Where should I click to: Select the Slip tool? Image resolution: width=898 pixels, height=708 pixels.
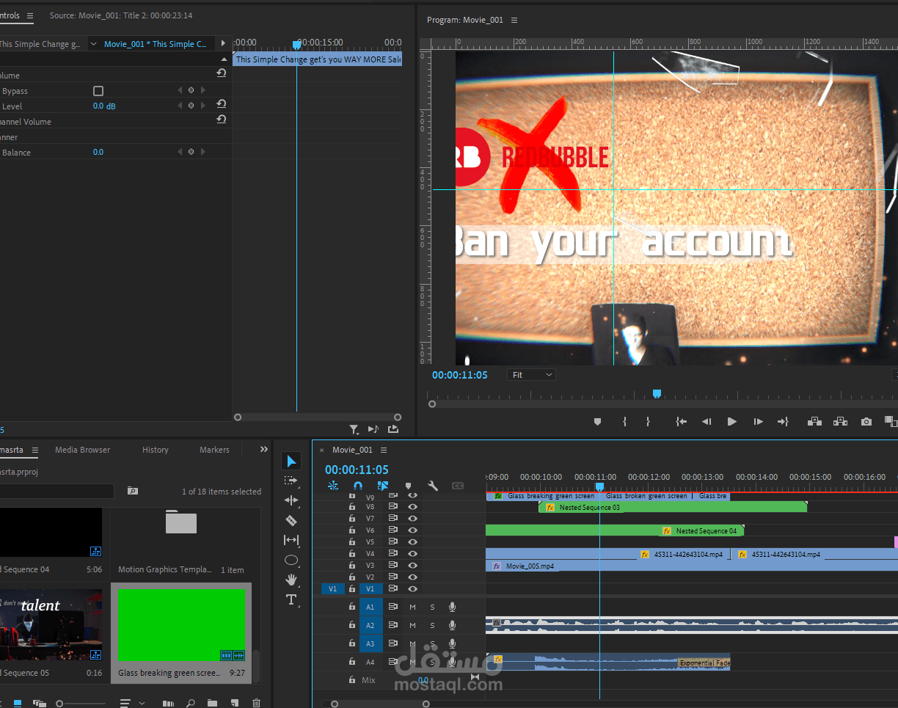(291, 540)
